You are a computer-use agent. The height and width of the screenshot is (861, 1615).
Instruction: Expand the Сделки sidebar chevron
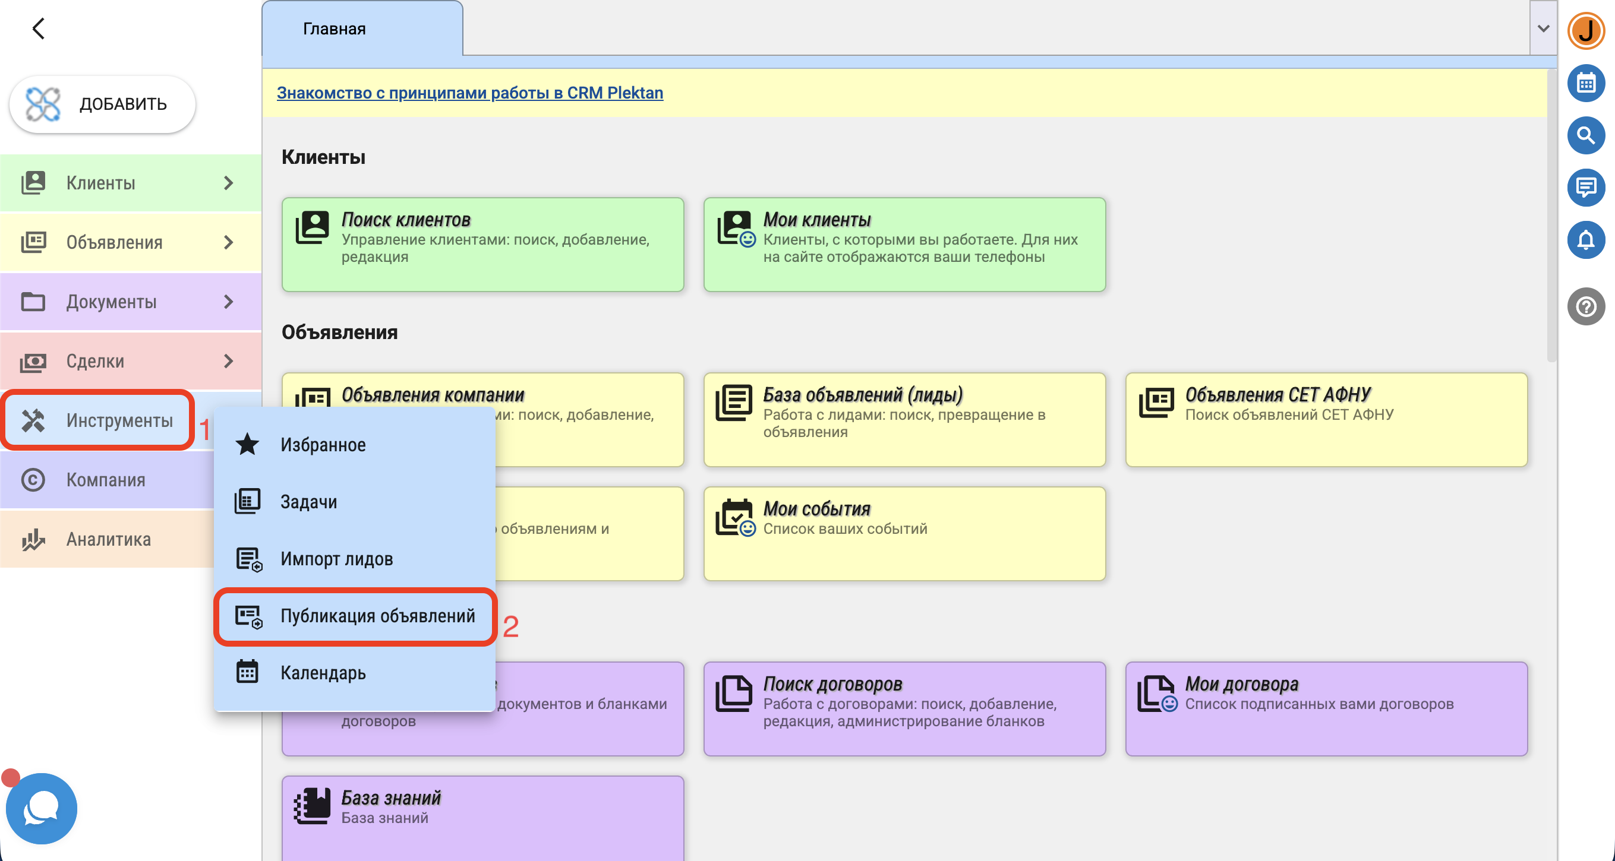228,362
